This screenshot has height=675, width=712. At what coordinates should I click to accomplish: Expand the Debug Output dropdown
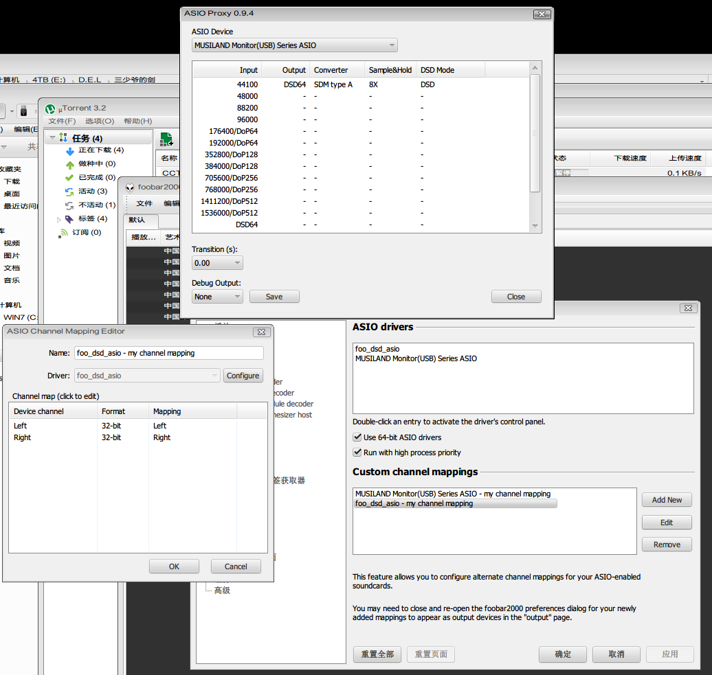(x=217, y=297)
